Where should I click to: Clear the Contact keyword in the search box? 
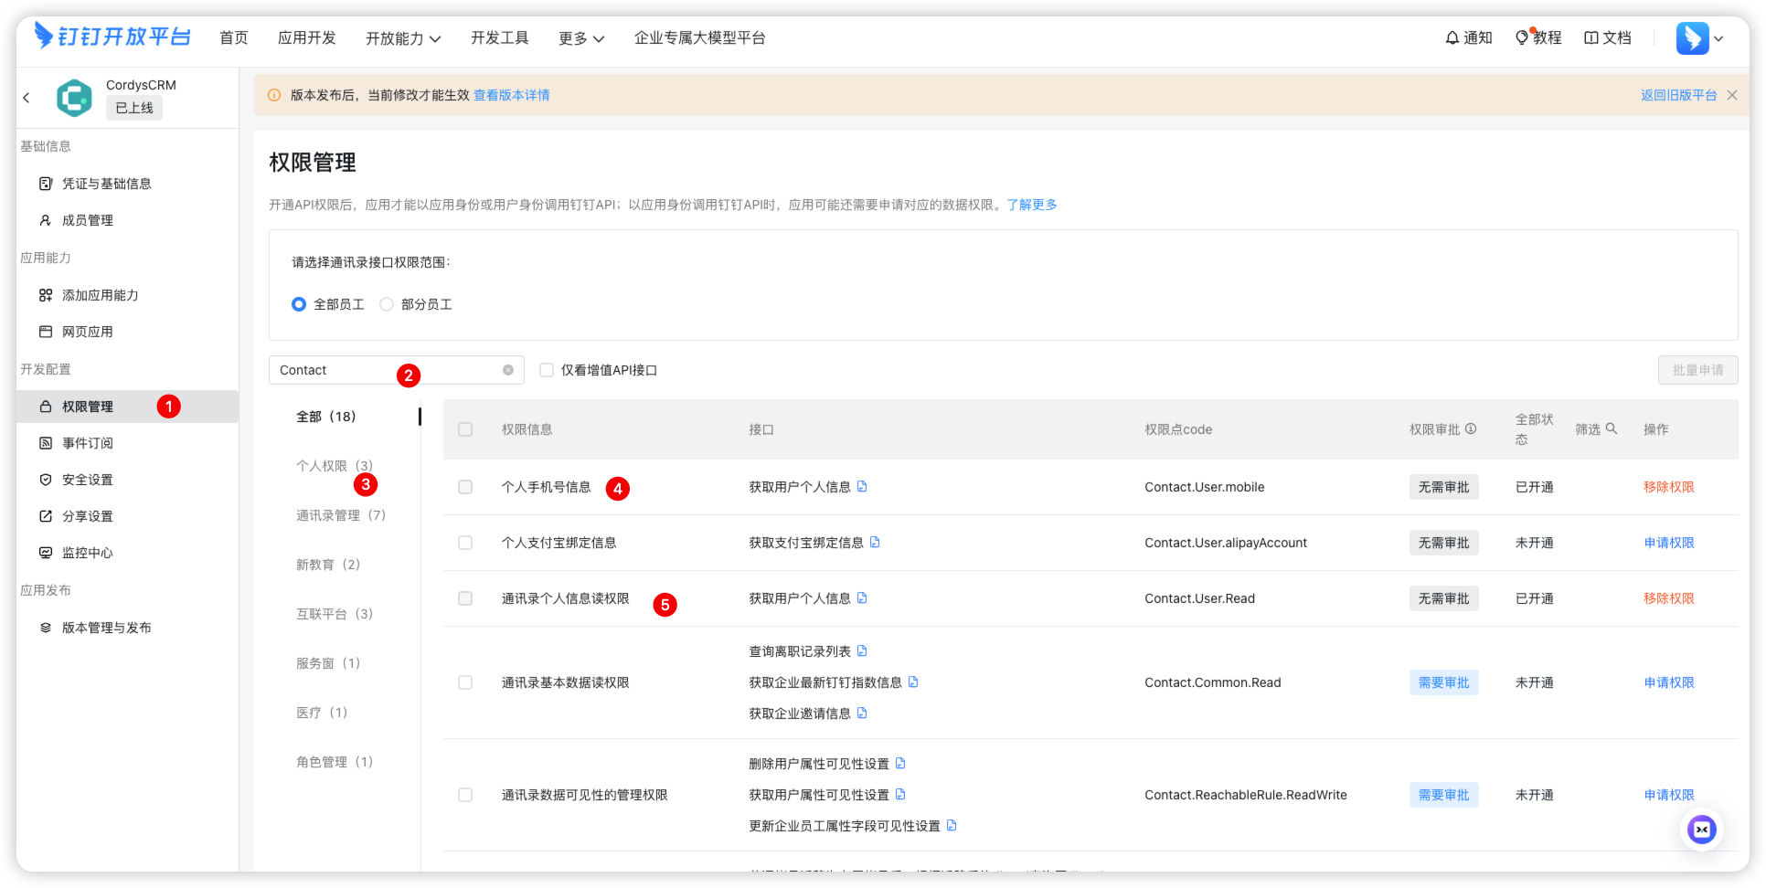pyautogui.click(x=508, y=369)
